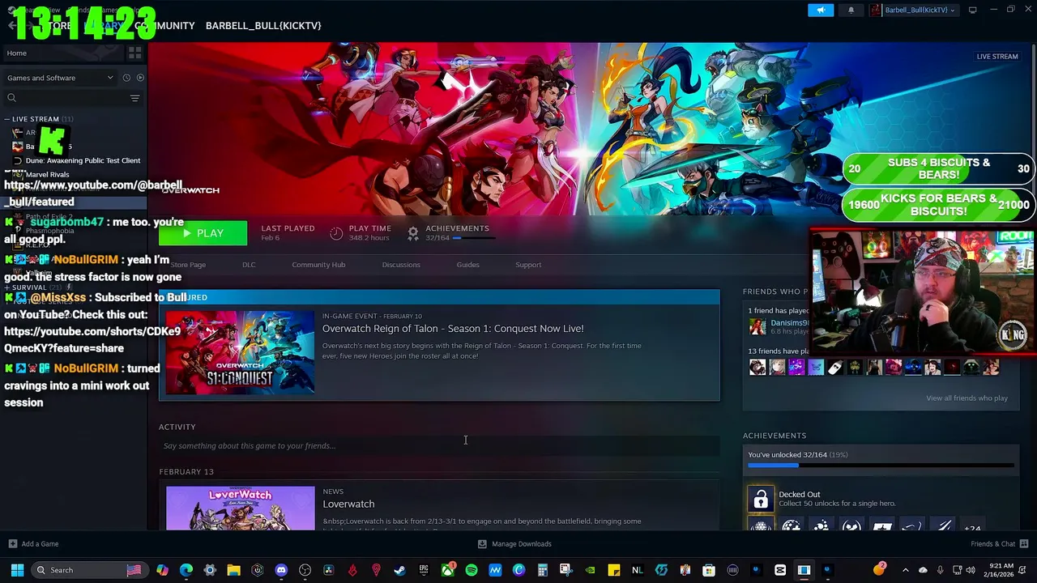Screen dimensions: 1037x583
Task: Open Spotify from the taskbar
Action: (472, 570)
